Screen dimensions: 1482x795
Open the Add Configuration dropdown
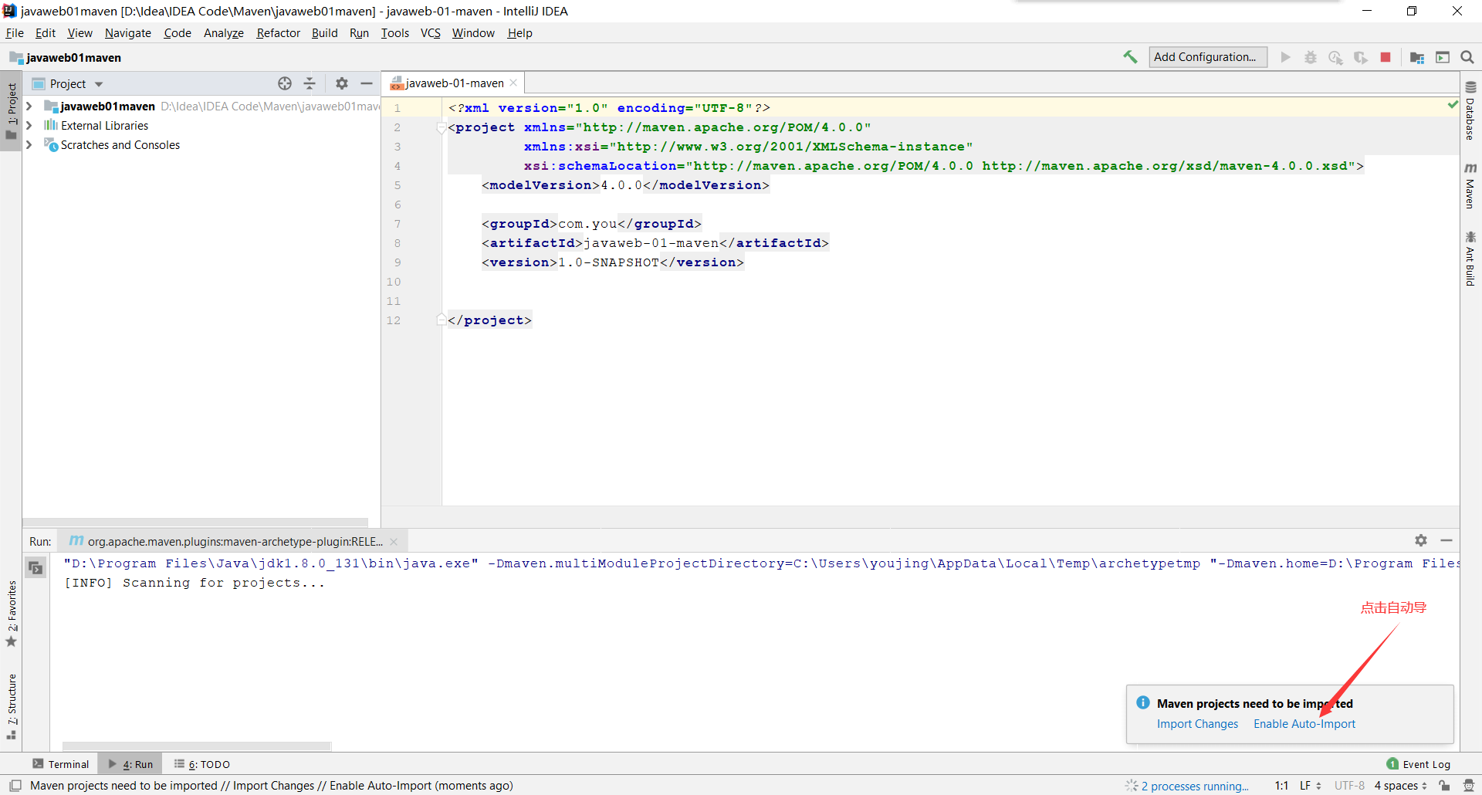coord(1208,57)
